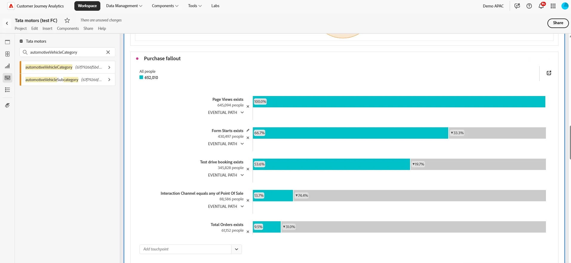
Task: Click the Adobe logo icon
Action: click(11, 6)
